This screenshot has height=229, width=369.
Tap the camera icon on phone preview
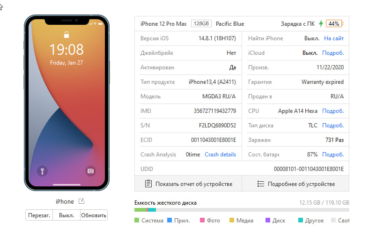tap(90, 171)
